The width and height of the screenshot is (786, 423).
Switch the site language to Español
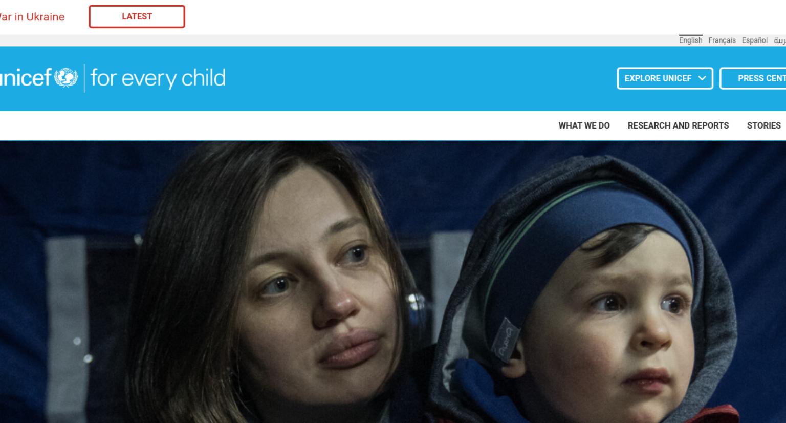[754, 40]
